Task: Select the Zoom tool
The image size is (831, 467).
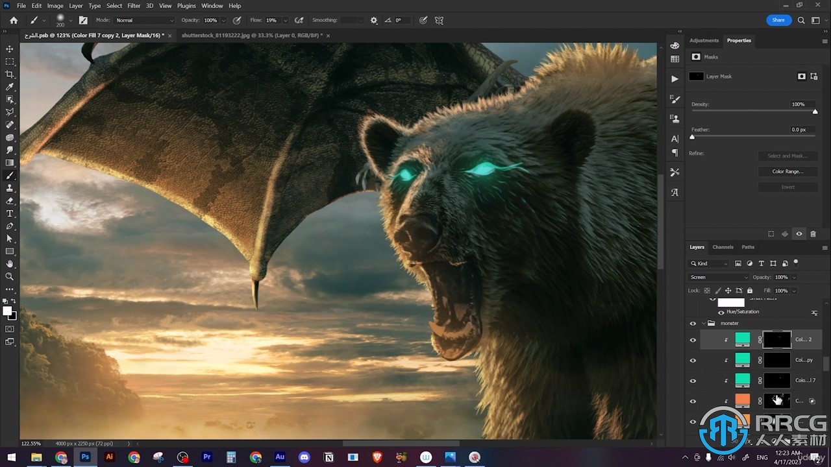Action: (x=10, y=276)
